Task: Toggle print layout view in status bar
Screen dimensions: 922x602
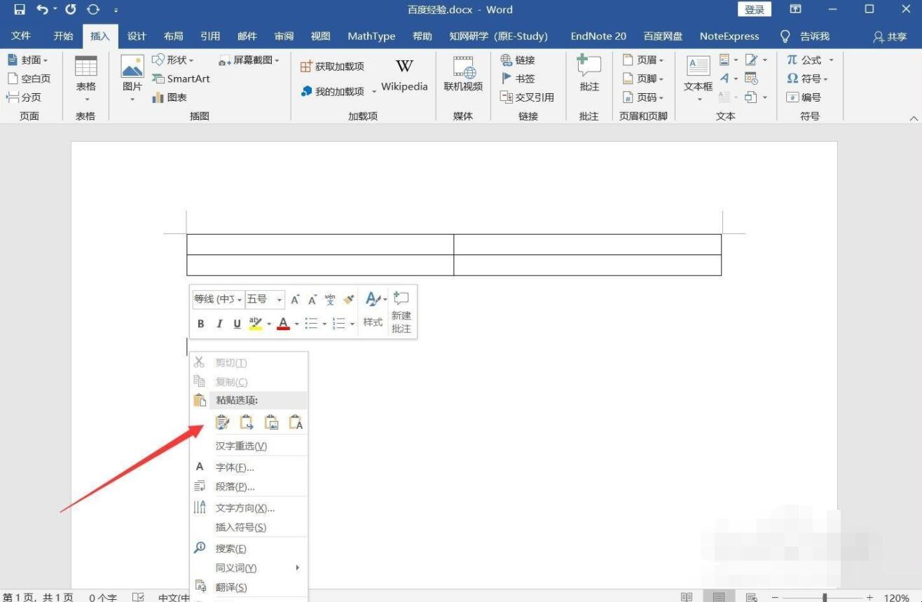Action: pos(719,597)
